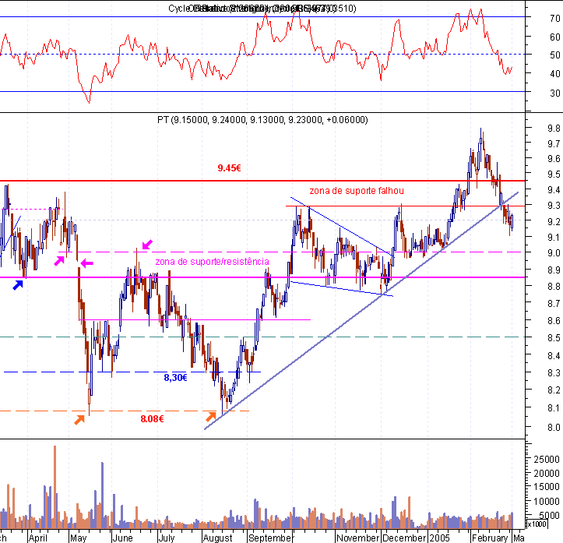This screenshot has height=543, width=563.
Task: Click the 40 level on oscillator axis
Action: point(555,74)
